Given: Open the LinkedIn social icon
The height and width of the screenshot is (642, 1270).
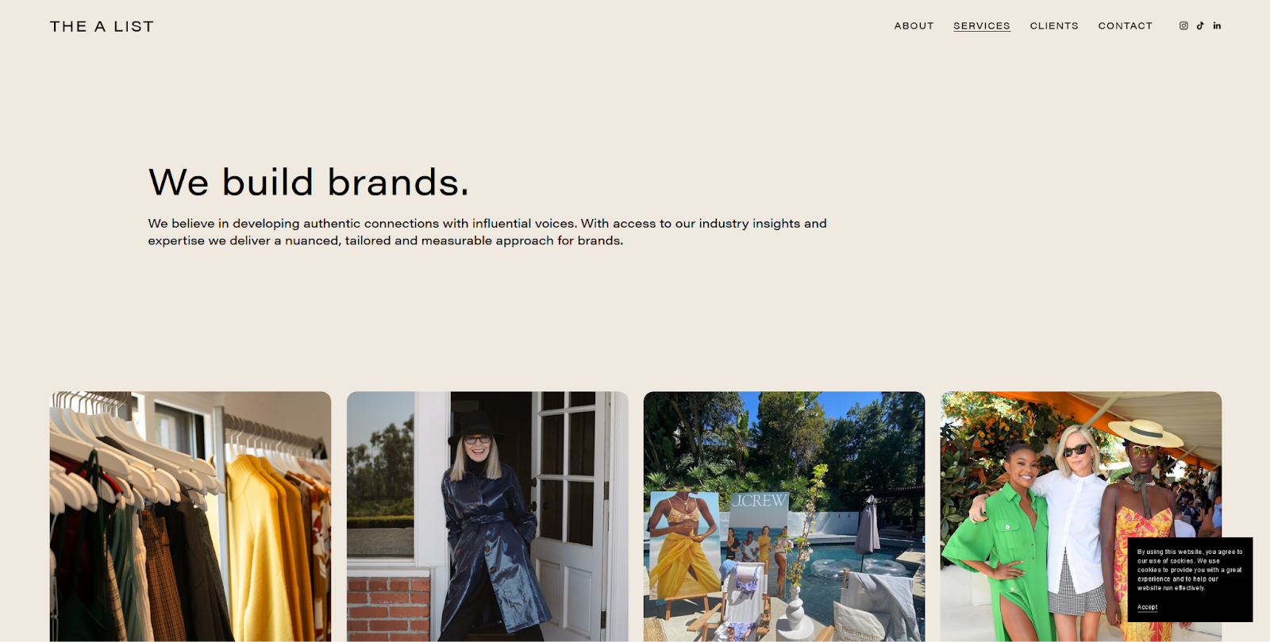Looking at the screenshot, I should (1217, 25).
